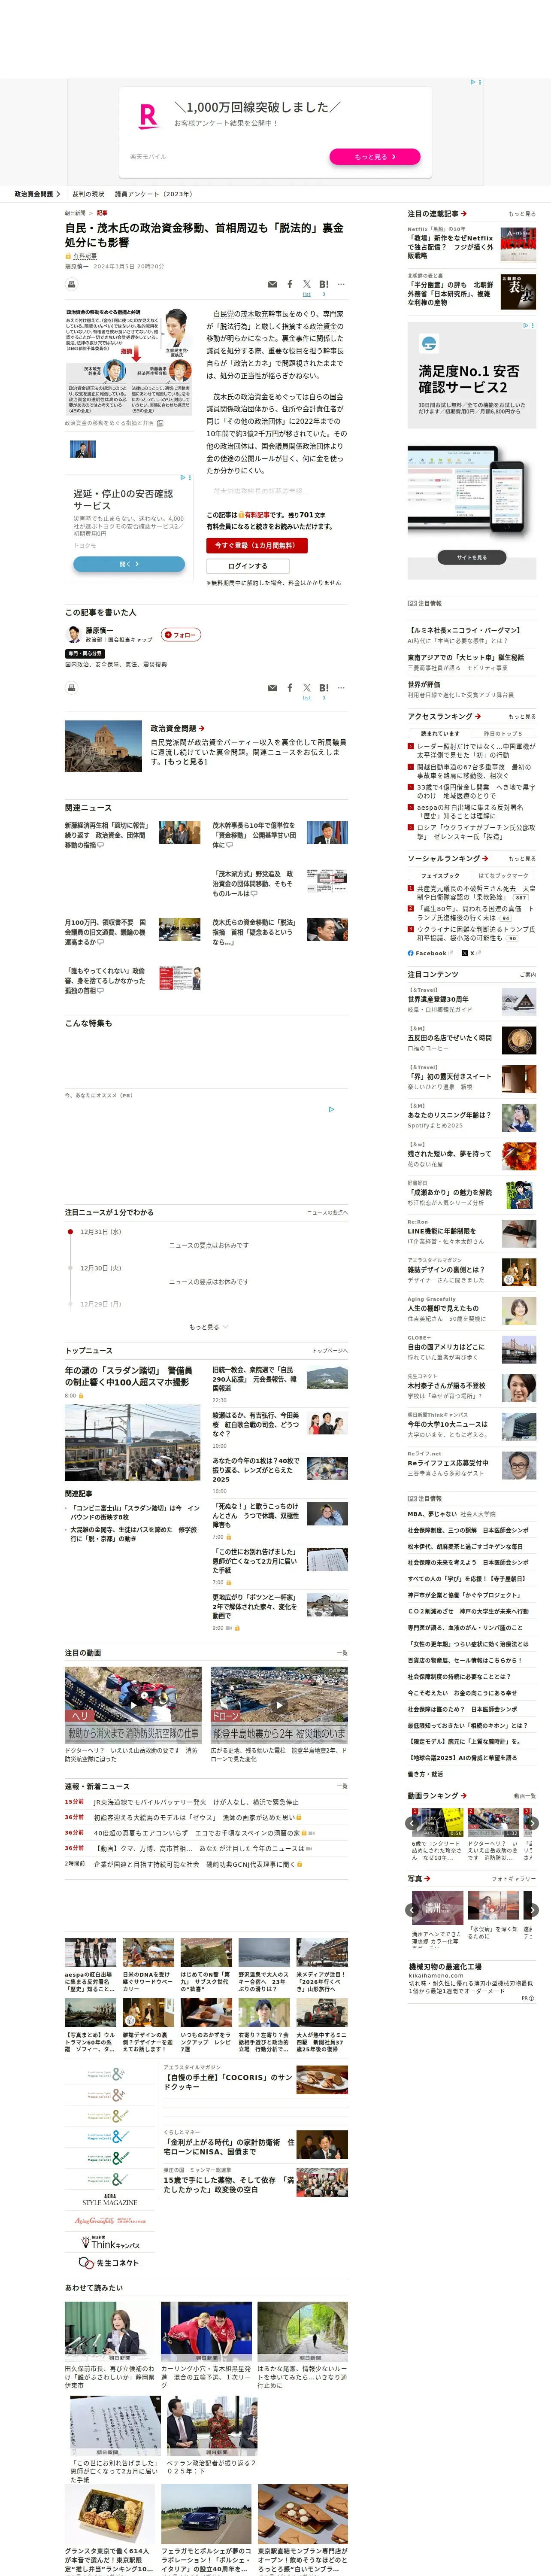Image resolution: width=551 pixels, height=2576 pixels.
Task: Open the 北朝鮮の表と裏 thumbnail
Action: (518, 291)
